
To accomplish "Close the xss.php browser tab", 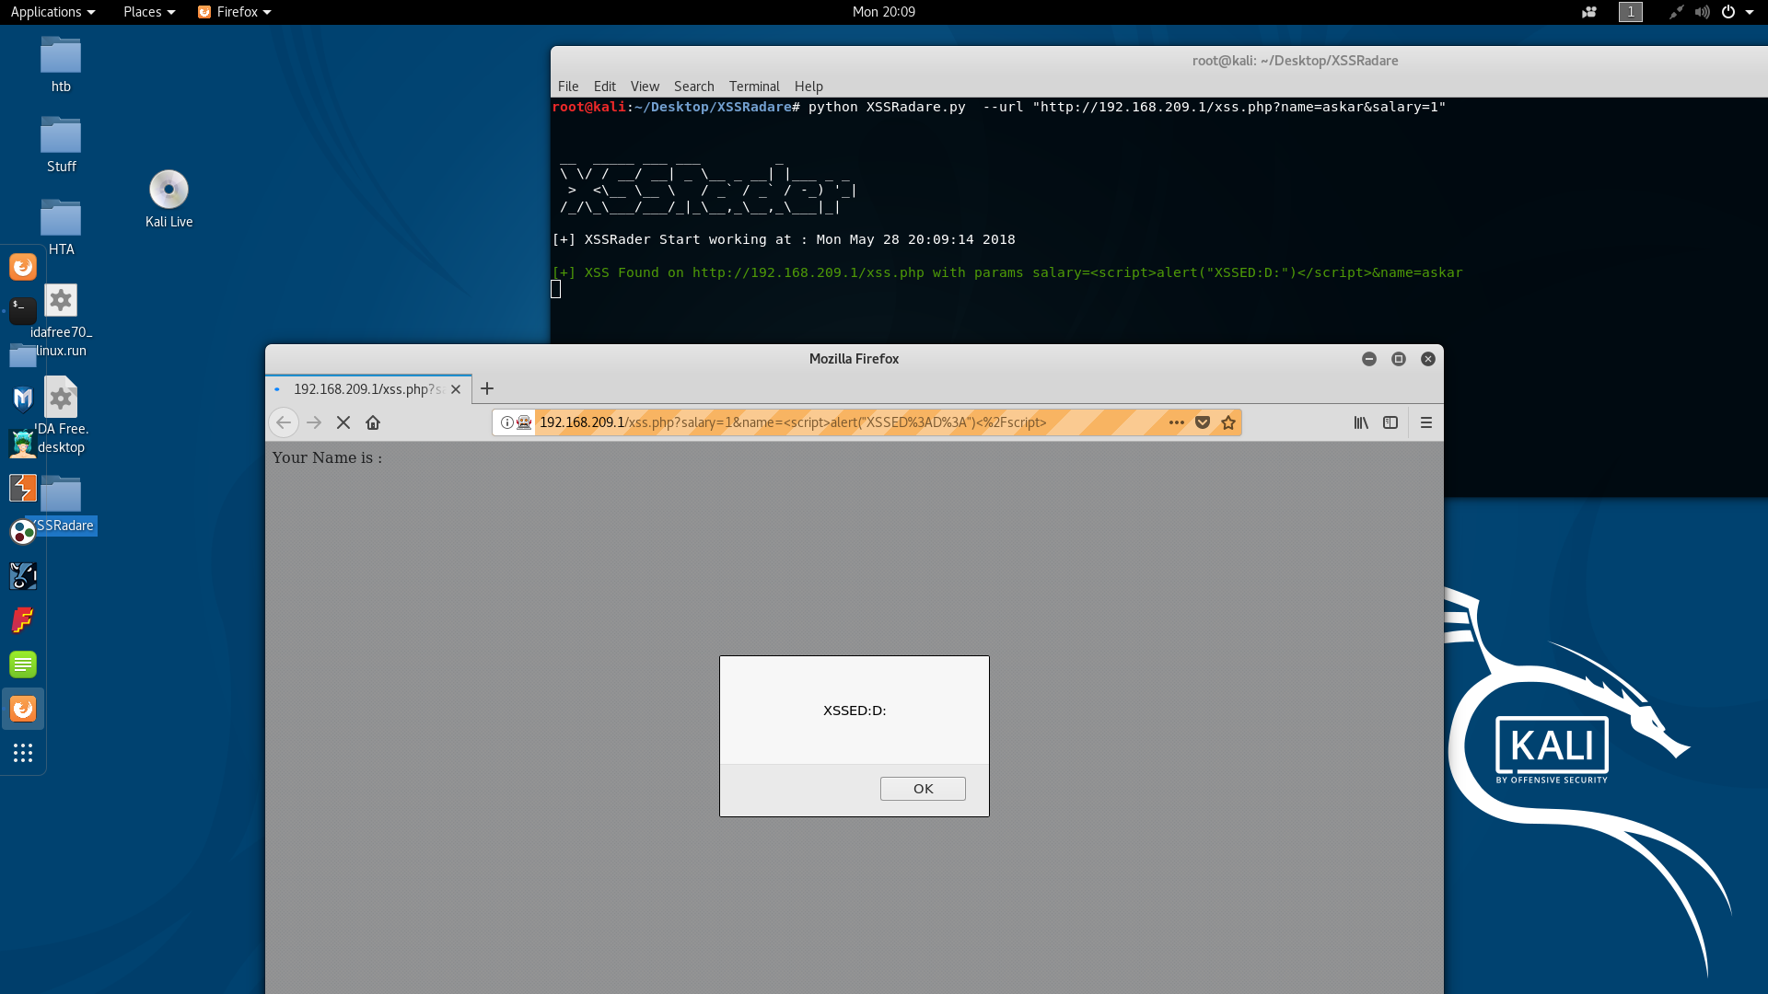I will (456, 389).
